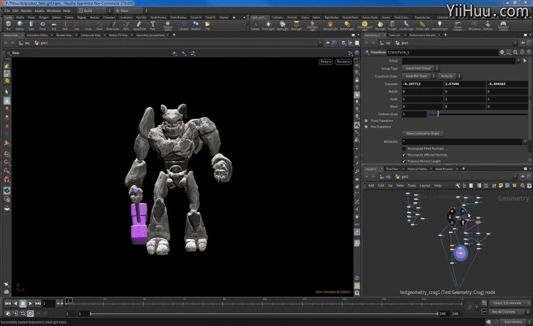The width and height of the screenshot is (533, 326).
Task: Jump to the first frame
Action: (x=8, y=303)
